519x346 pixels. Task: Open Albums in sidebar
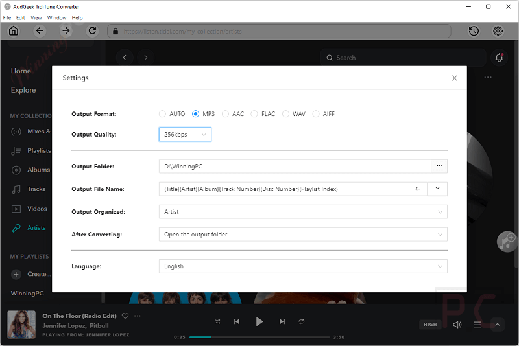(x=30, y=170)
